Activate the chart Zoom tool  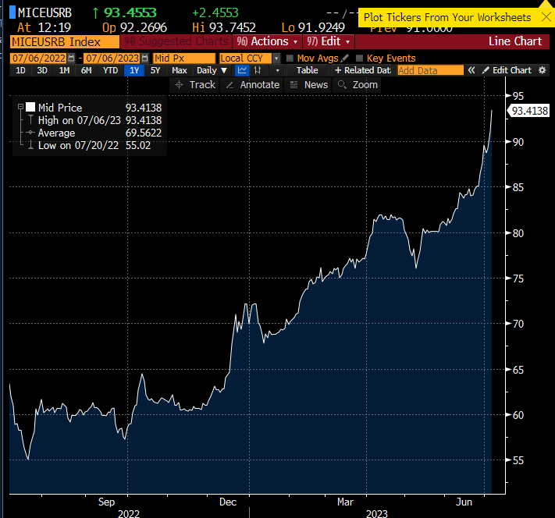[x=358, y=85]
